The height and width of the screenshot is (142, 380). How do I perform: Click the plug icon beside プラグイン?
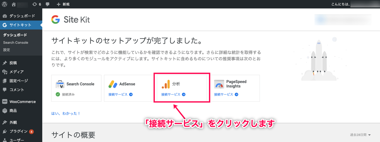[x=5, y=131]
